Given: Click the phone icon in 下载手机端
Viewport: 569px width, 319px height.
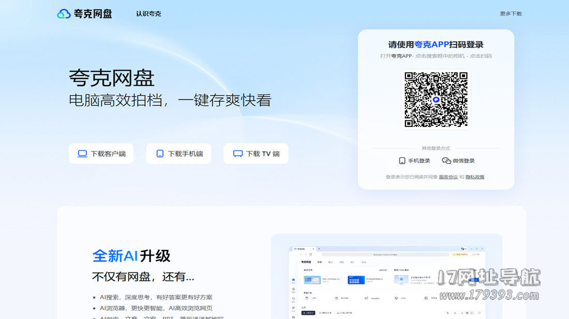Looking at the screenshot, I should (160, 153).
